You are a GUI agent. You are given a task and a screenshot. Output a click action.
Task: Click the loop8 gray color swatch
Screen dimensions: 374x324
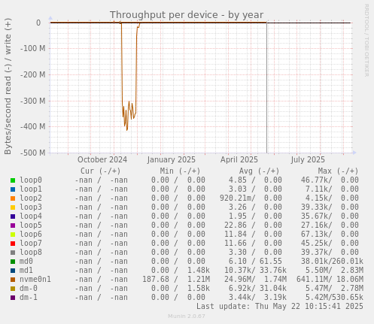pos(13,253)
